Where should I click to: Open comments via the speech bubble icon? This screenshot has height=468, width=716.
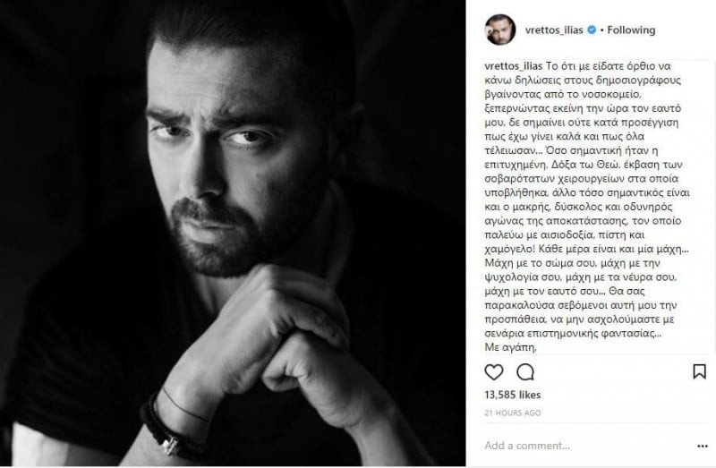click(x=525, y=372)
